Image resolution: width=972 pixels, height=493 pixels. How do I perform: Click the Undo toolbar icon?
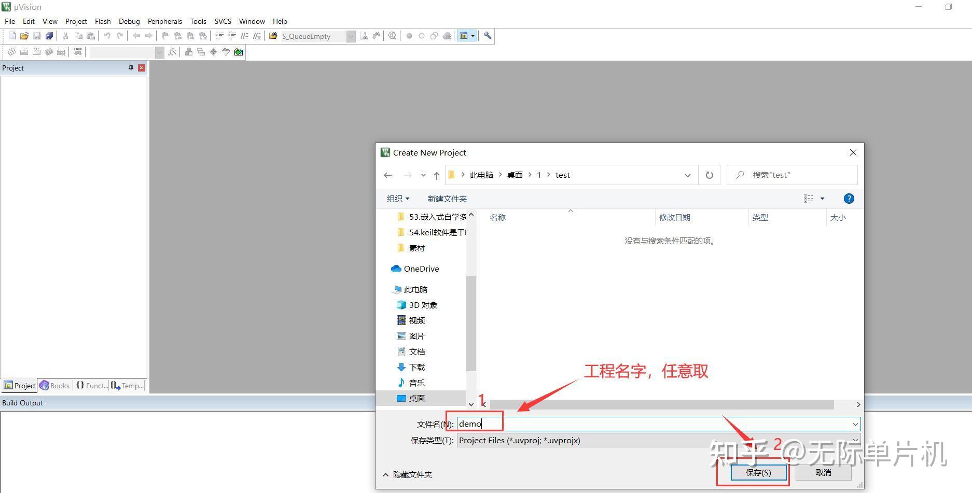click(107, 35)
